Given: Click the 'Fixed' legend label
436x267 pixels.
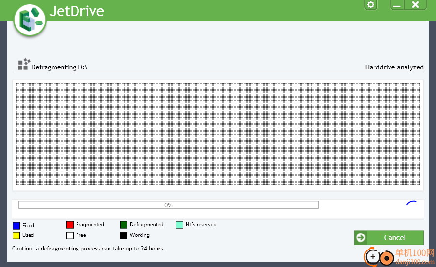Looking at the screenshot, I should coord(28,225).
